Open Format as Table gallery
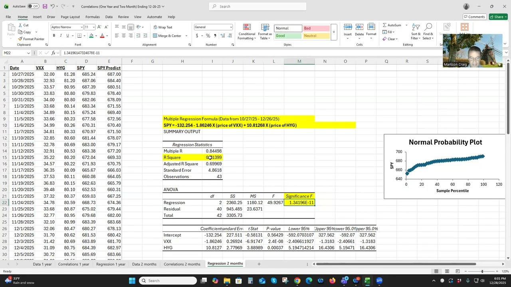The height and width of the screenshot is (287, 511). coord(265,32)
